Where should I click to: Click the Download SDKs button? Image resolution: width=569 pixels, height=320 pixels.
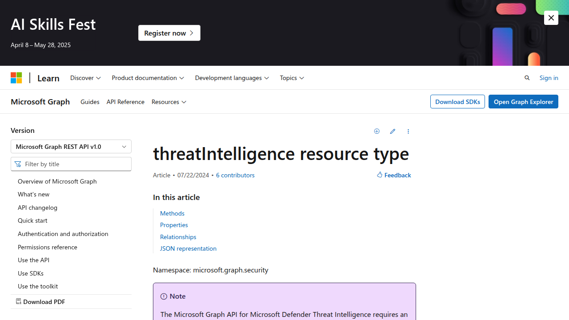457,102
